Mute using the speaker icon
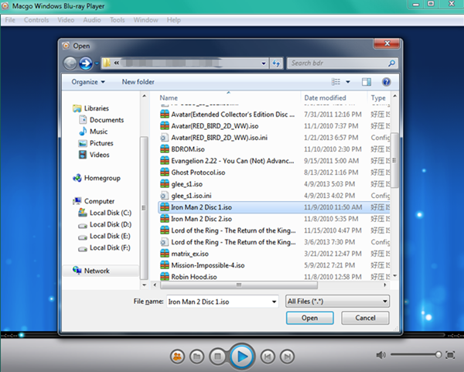464x372 pixels. [x=380, y=354]
